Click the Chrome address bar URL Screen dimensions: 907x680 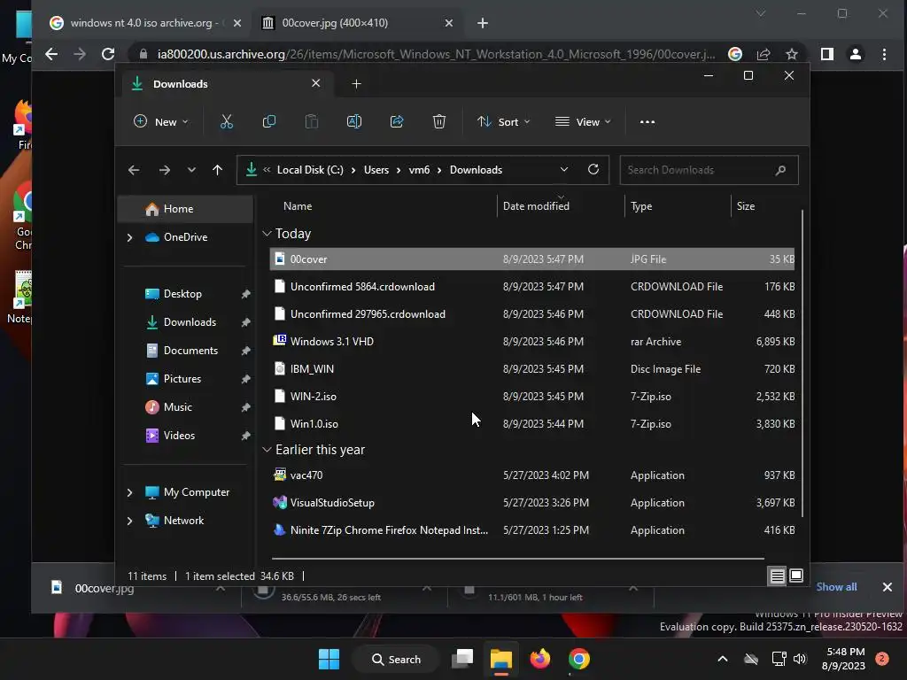point(436,54)
